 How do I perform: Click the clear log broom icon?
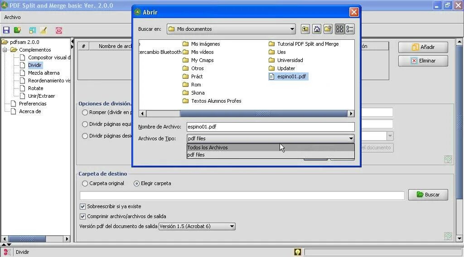[43, 30]
